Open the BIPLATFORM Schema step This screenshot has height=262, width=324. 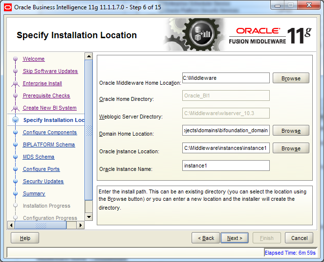coord(49,144)
